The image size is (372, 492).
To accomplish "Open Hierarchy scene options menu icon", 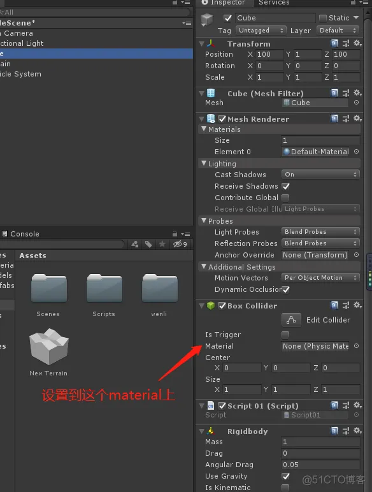I will (x=187, y=23).
